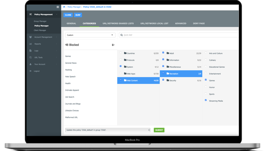Screen dimensions: 265x151
Task: Uncheck the Streaming Media checkbox
Action: pyautogui.click(x=206, y=100)
